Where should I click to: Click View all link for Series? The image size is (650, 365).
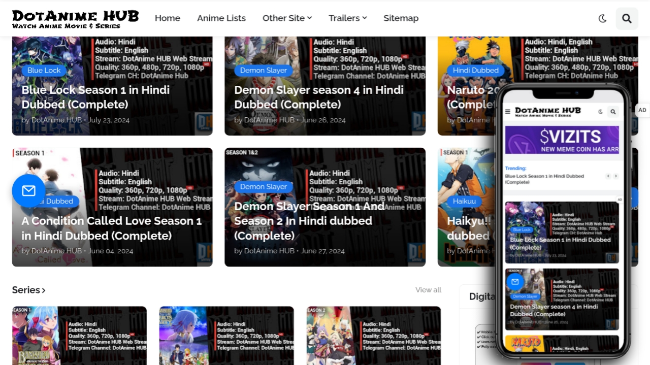(428, 290)
